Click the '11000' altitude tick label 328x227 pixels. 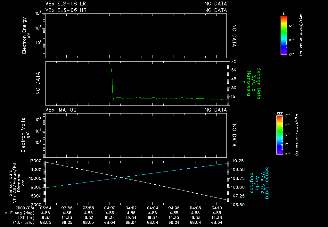click(36, 170)
